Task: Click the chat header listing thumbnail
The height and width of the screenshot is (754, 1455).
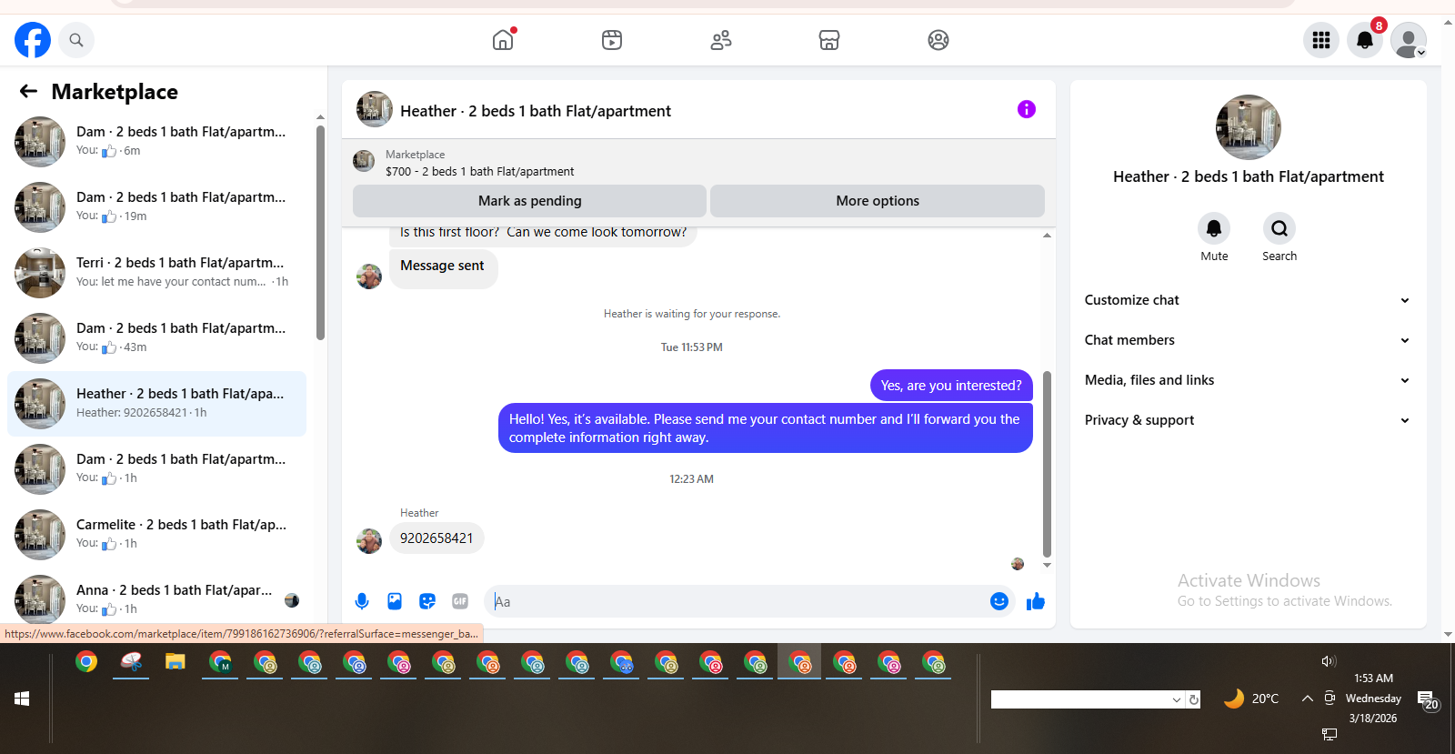Action: (375, 109)
